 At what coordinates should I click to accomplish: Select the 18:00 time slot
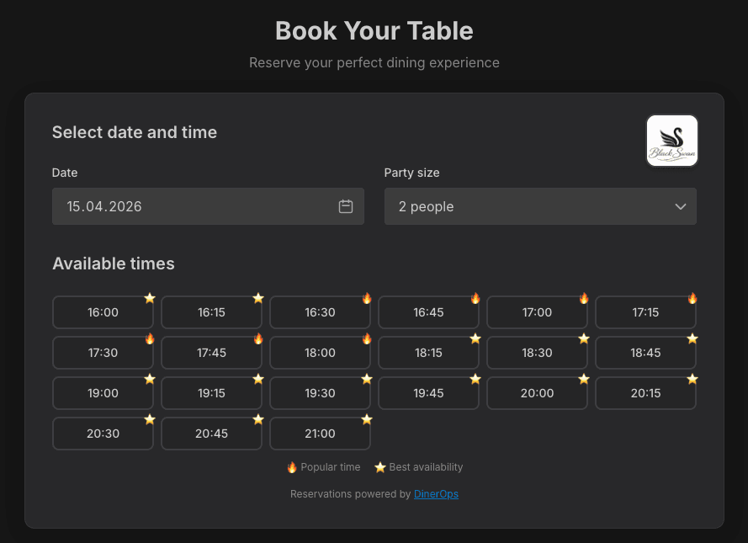point(320,352)
